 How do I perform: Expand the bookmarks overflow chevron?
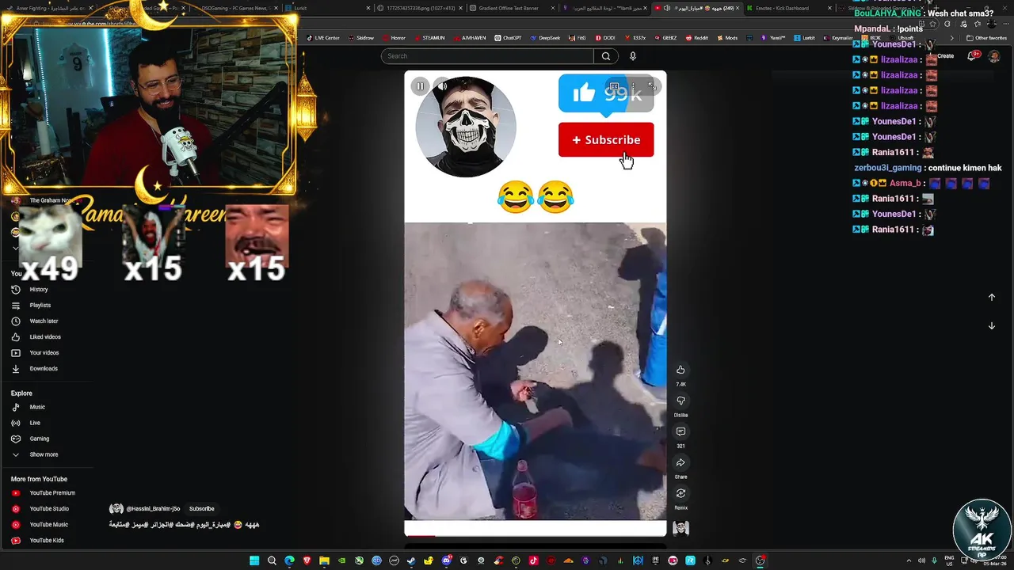coord(954,38)
